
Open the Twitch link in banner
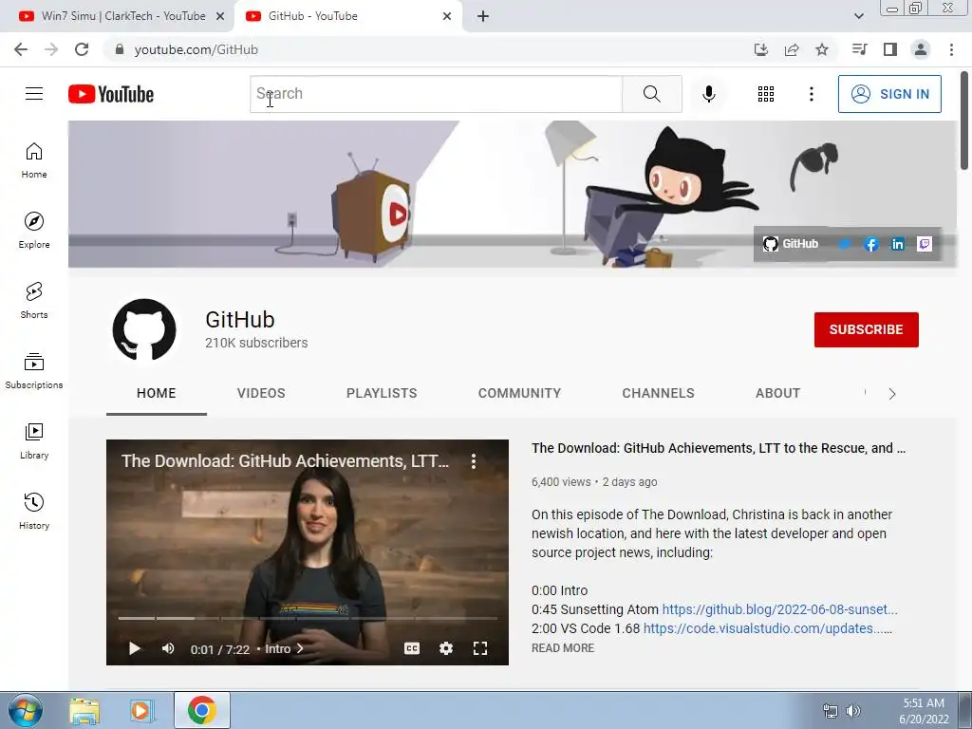click(x=925, y=244)
